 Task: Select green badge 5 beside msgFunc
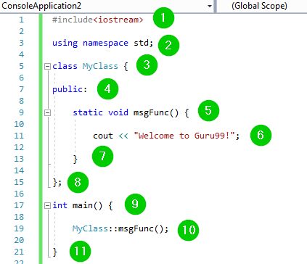click(208, 110)
